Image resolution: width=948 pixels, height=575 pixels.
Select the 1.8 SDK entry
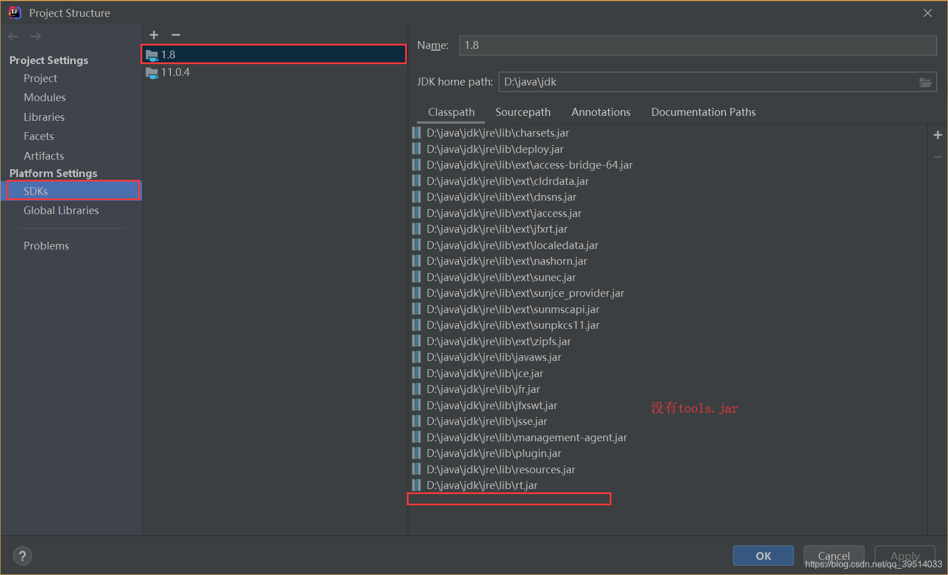tap(274, 55)
